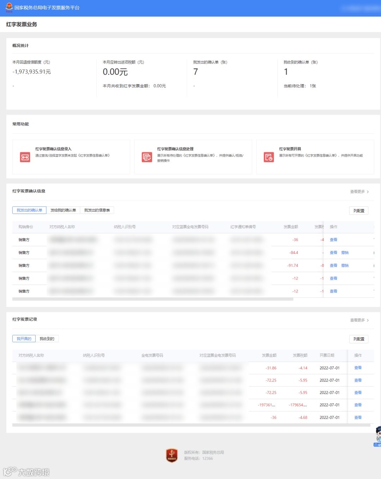
Task: Click the customer service mascot icon
Action: [378, 436]
